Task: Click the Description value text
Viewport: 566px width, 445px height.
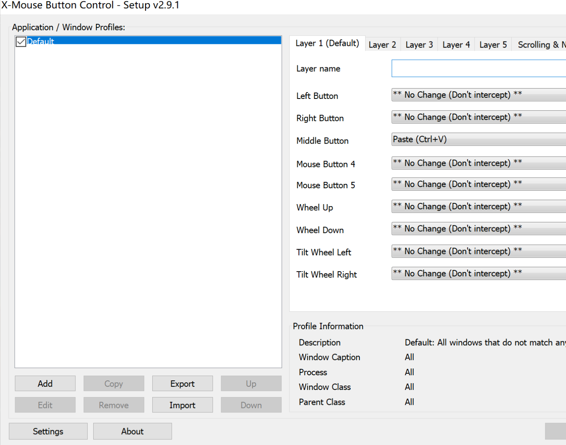Action: tap(485, 343)
